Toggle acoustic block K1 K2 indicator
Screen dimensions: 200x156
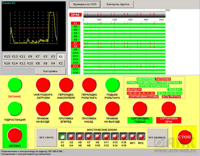[62, 136]
